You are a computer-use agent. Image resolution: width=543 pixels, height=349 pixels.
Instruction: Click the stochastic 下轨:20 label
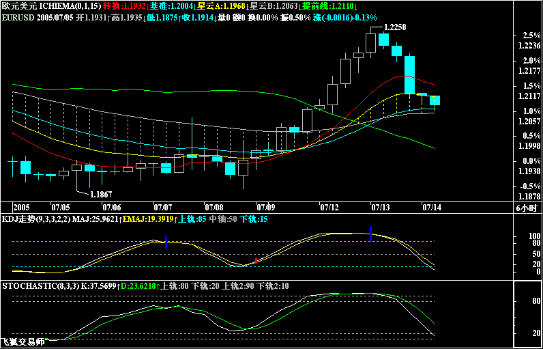tap(207, 286)
